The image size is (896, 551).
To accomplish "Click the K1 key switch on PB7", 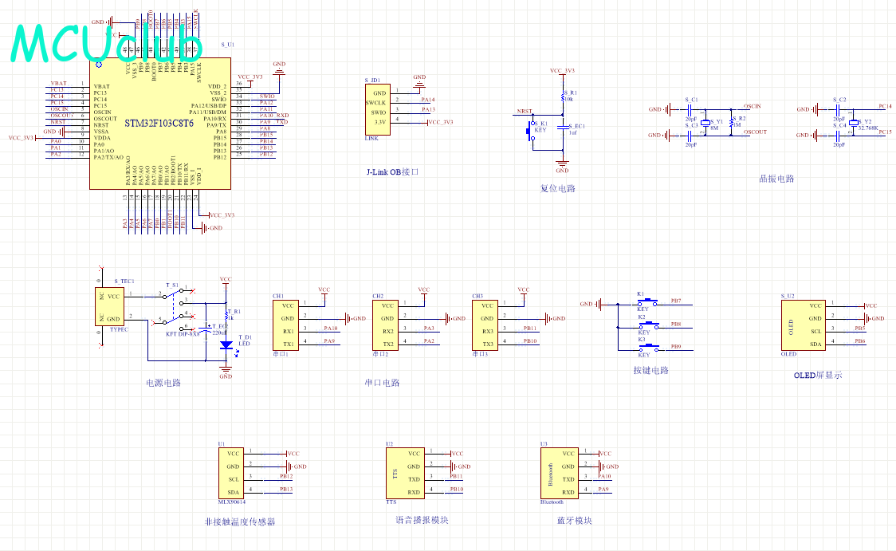I will click(x=647, y=303).
